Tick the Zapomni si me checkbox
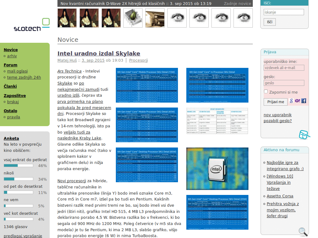318x238 pixels. pyautogui.click(x=266, y=91)
